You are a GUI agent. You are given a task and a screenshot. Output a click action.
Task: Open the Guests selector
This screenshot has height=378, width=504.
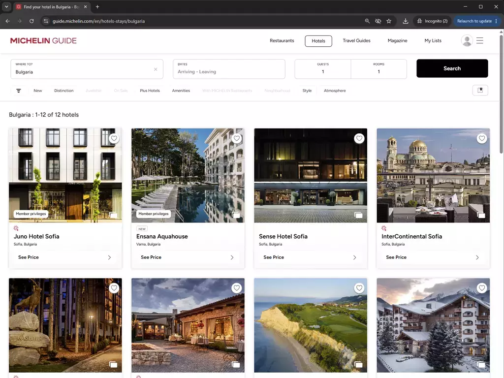(323, 69)
